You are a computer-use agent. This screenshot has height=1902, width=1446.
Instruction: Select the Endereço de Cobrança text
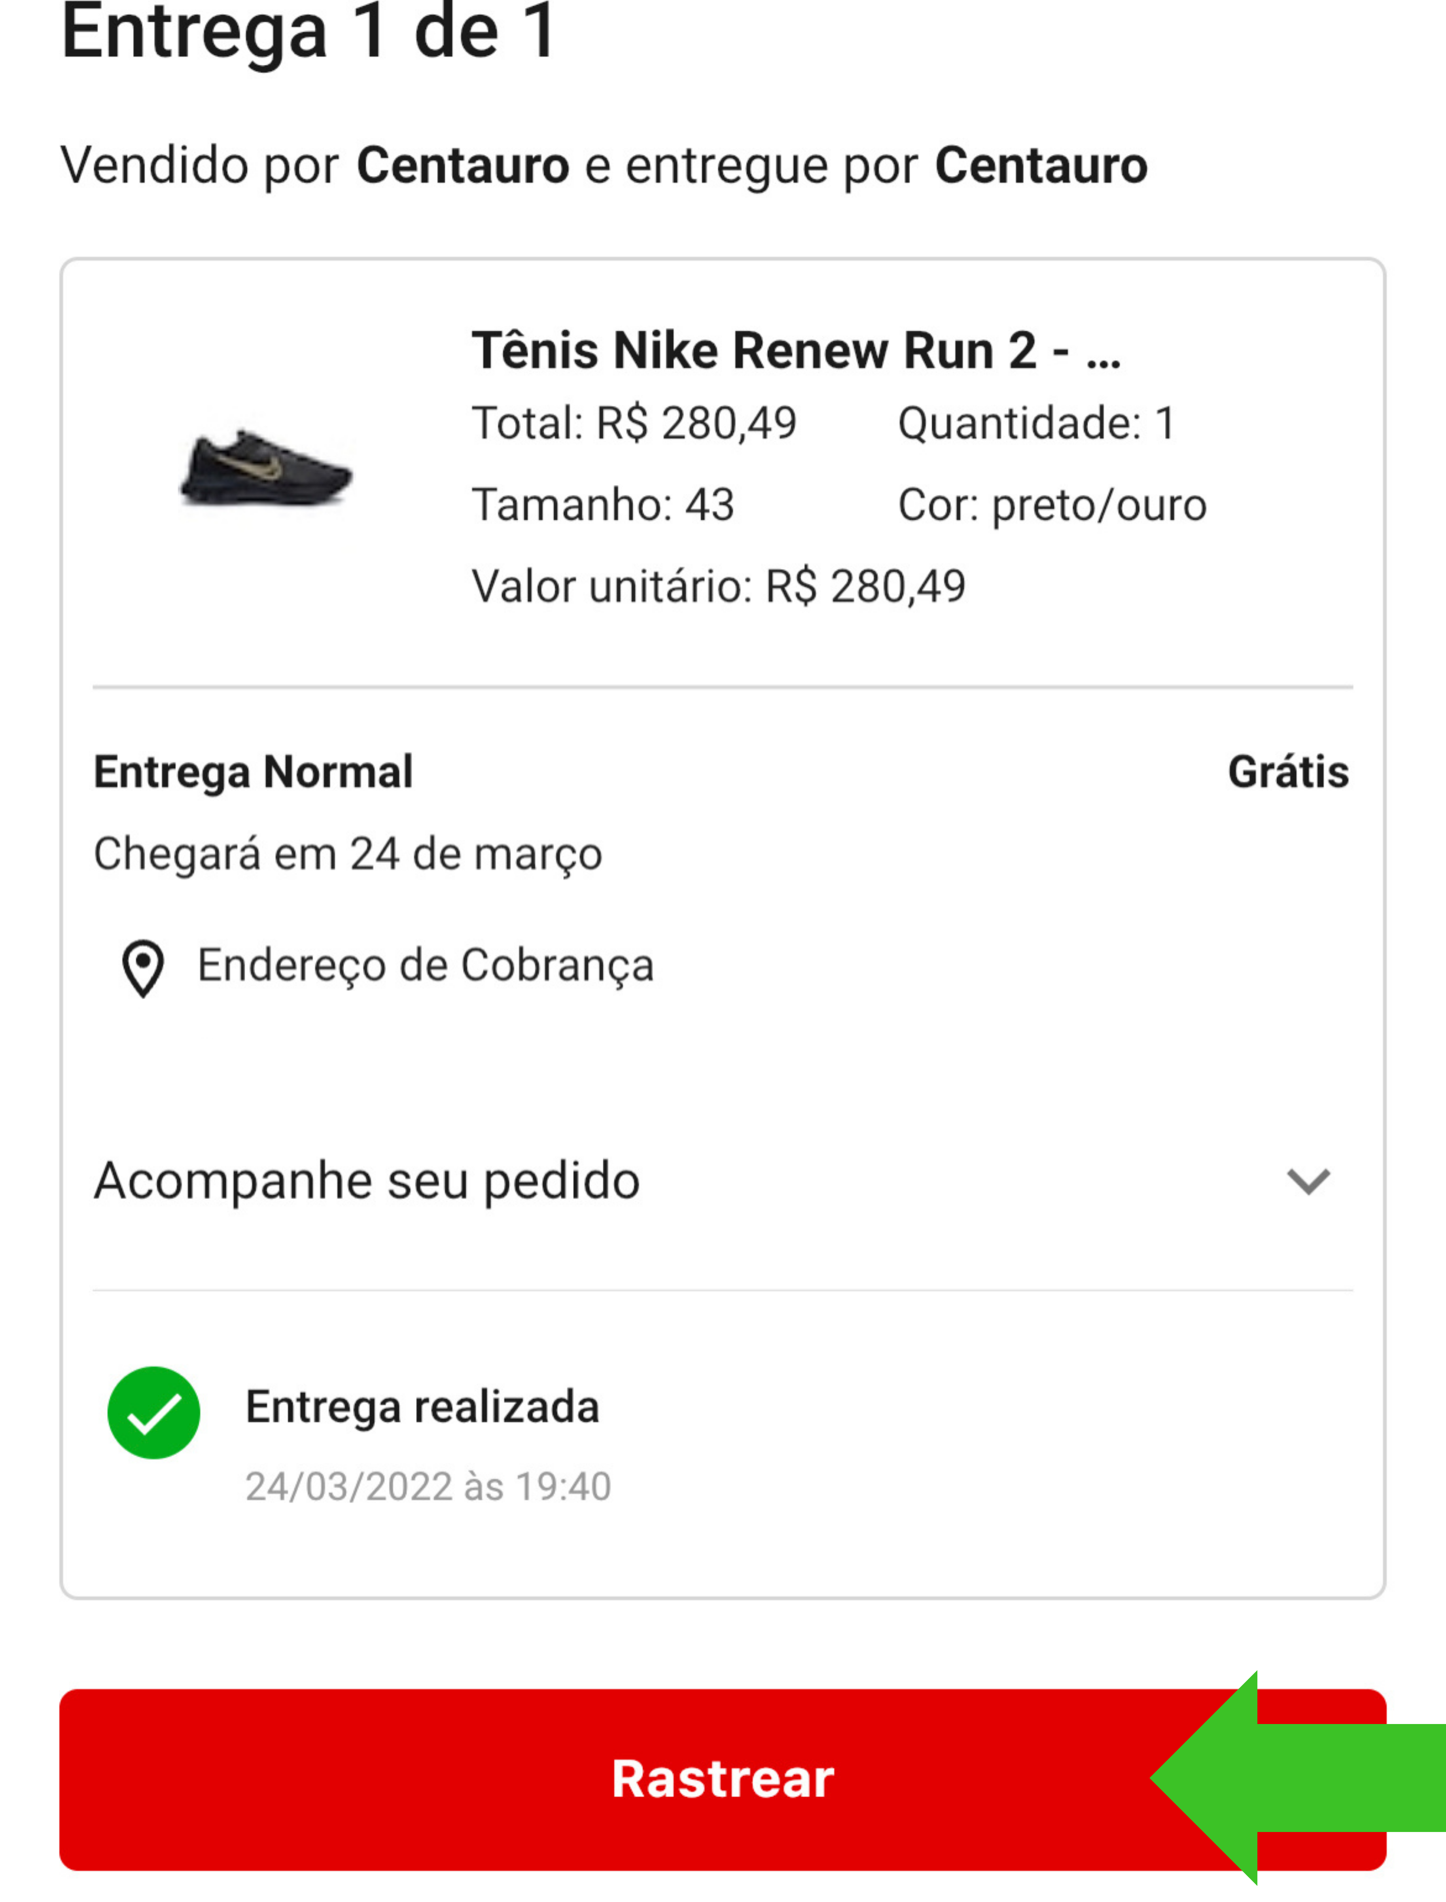[x=426, y=965]
